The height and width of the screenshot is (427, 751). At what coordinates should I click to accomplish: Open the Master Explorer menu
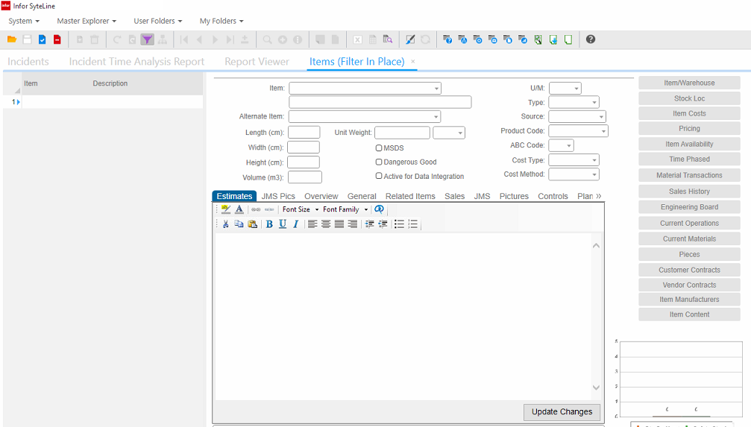87,21
